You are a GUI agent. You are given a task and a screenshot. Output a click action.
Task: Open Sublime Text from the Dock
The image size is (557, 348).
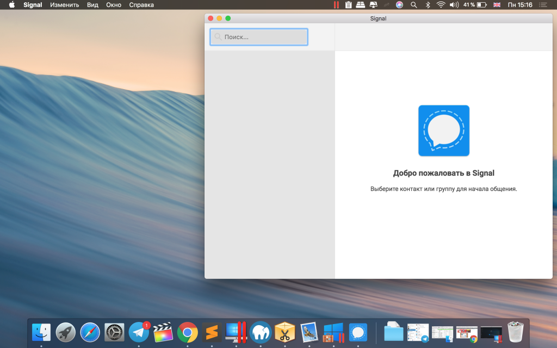(x=212, y=333)
